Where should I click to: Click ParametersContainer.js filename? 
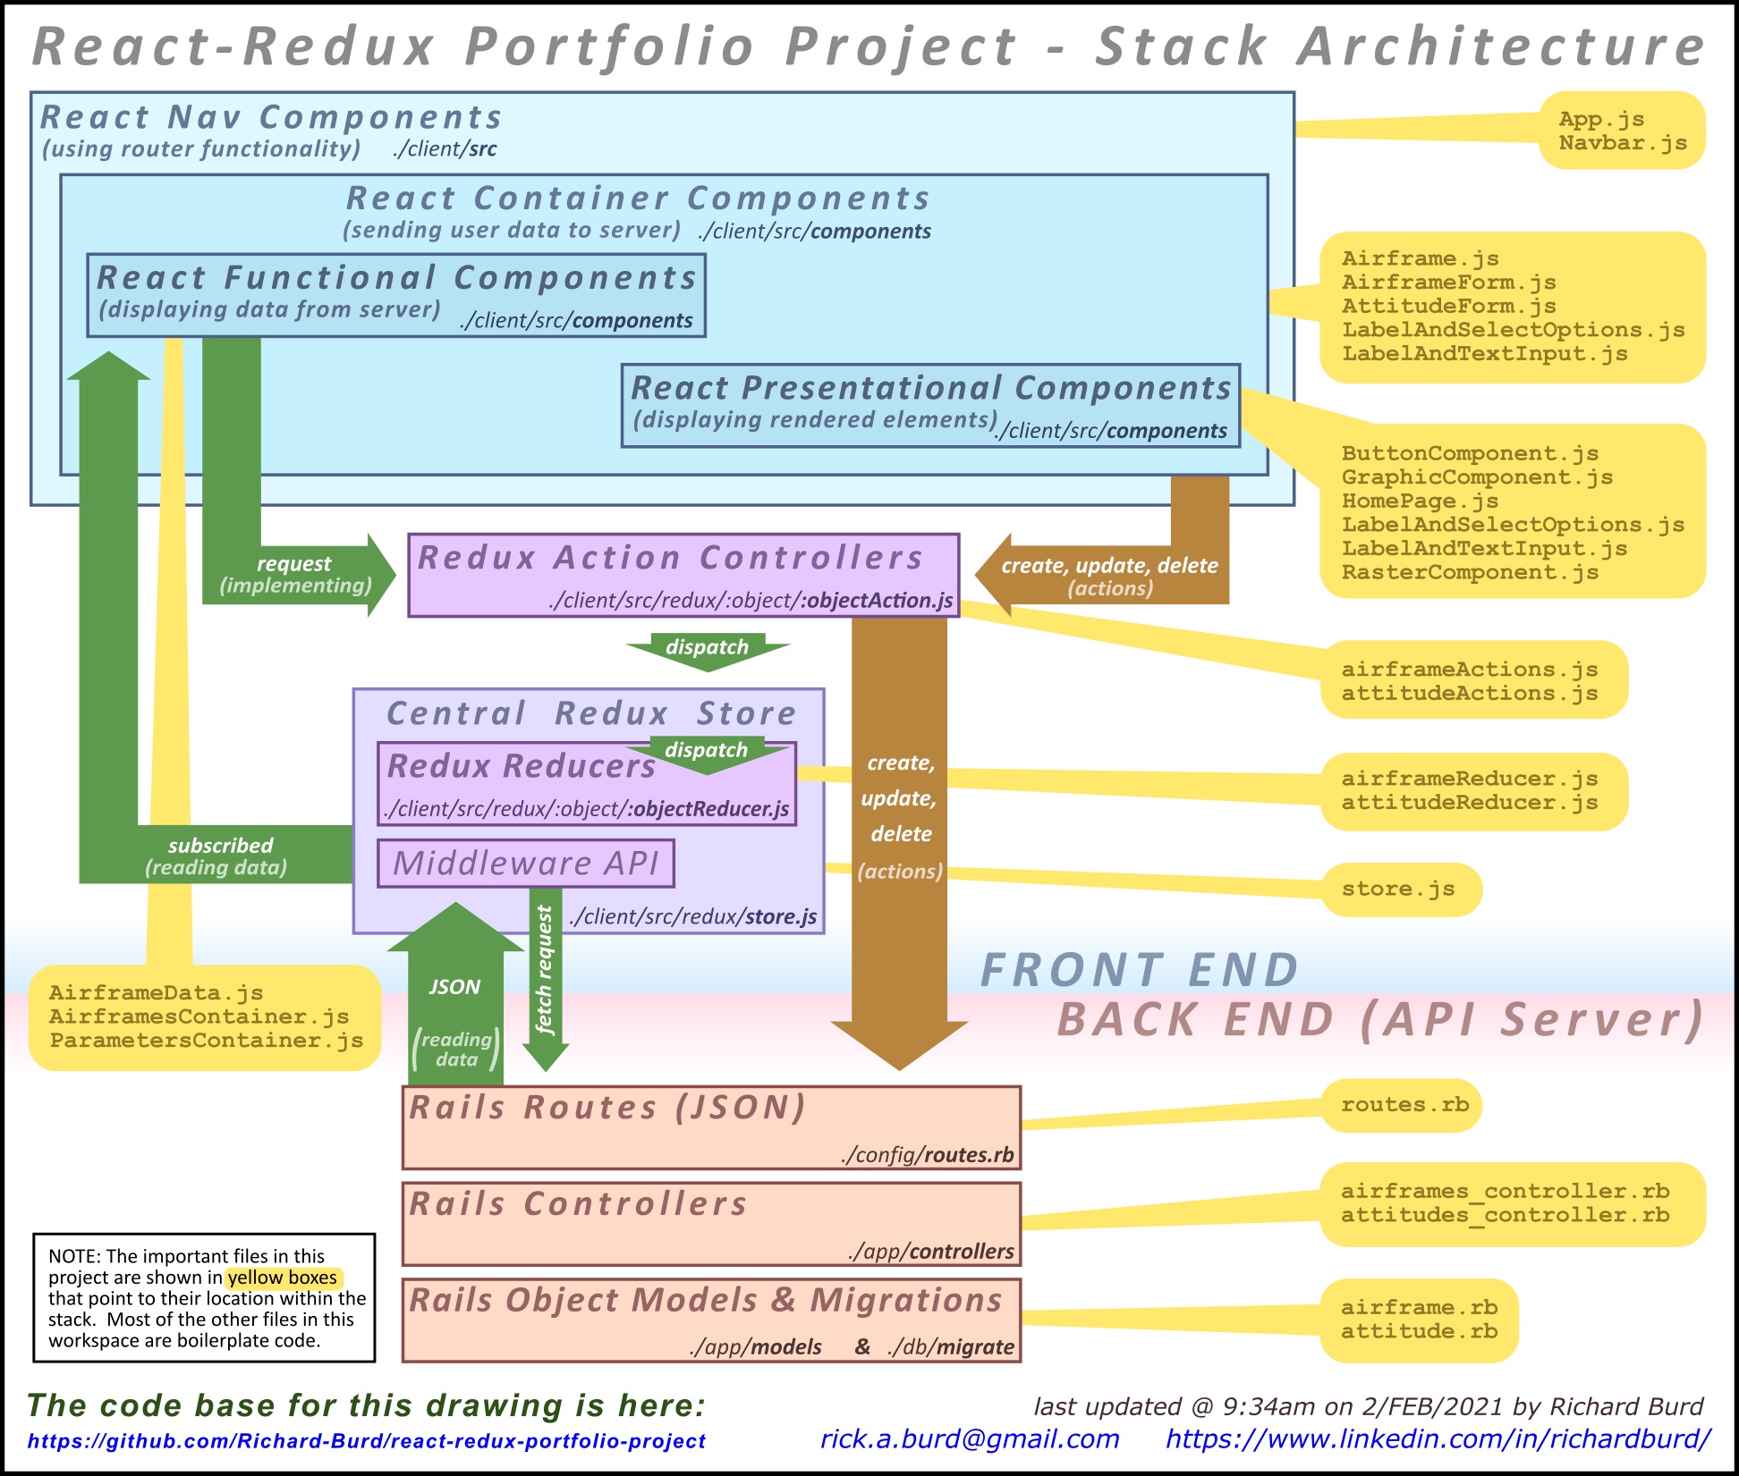tap(207, 1041)
